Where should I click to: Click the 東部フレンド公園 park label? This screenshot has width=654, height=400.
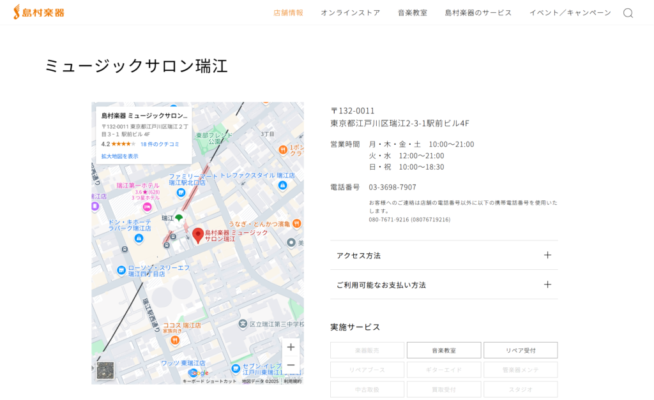pos(215,138)
